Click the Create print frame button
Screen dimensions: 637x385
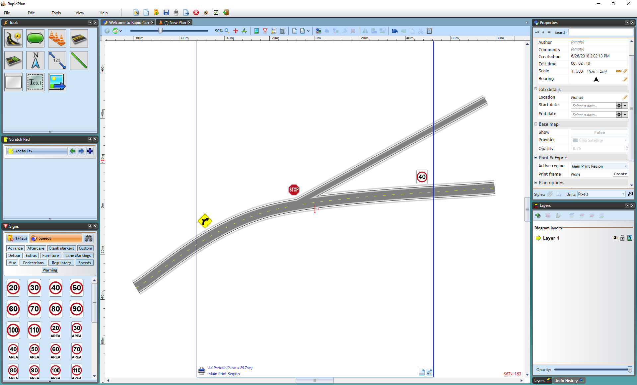tap(620, 174)
